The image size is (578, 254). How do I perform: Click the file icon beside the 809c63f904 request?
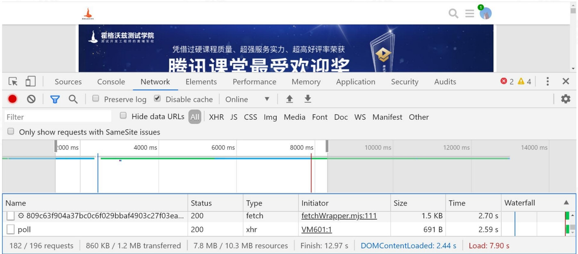pyautogui.click(x=11, y=216)
